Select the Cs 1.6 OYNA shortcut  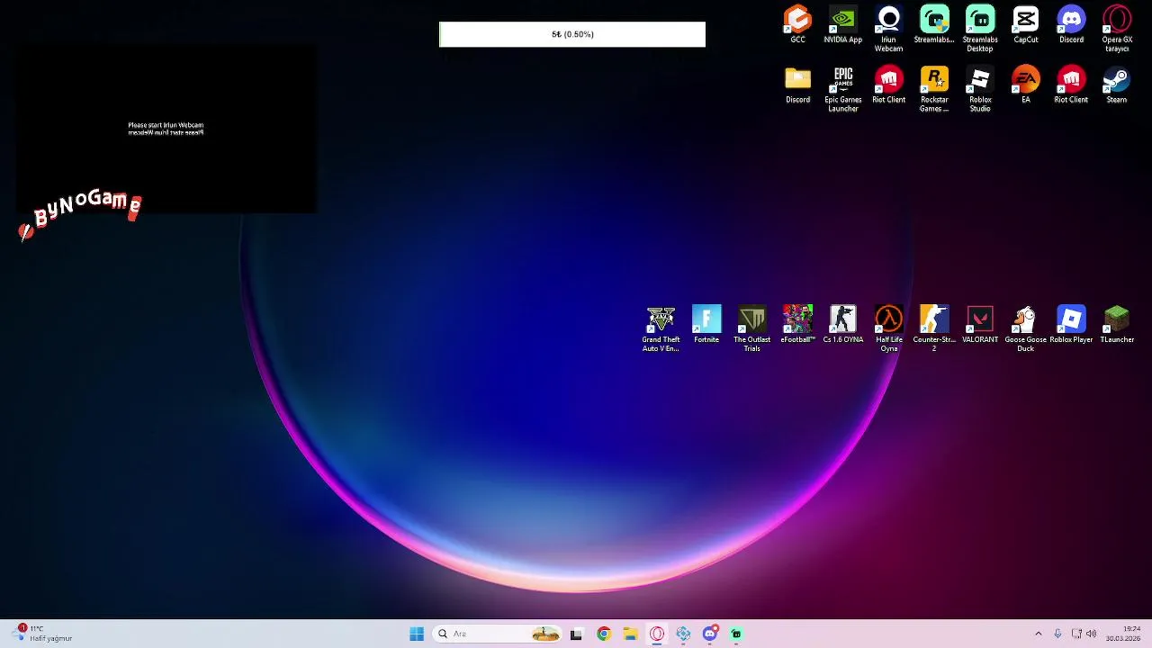coord(843,324)
